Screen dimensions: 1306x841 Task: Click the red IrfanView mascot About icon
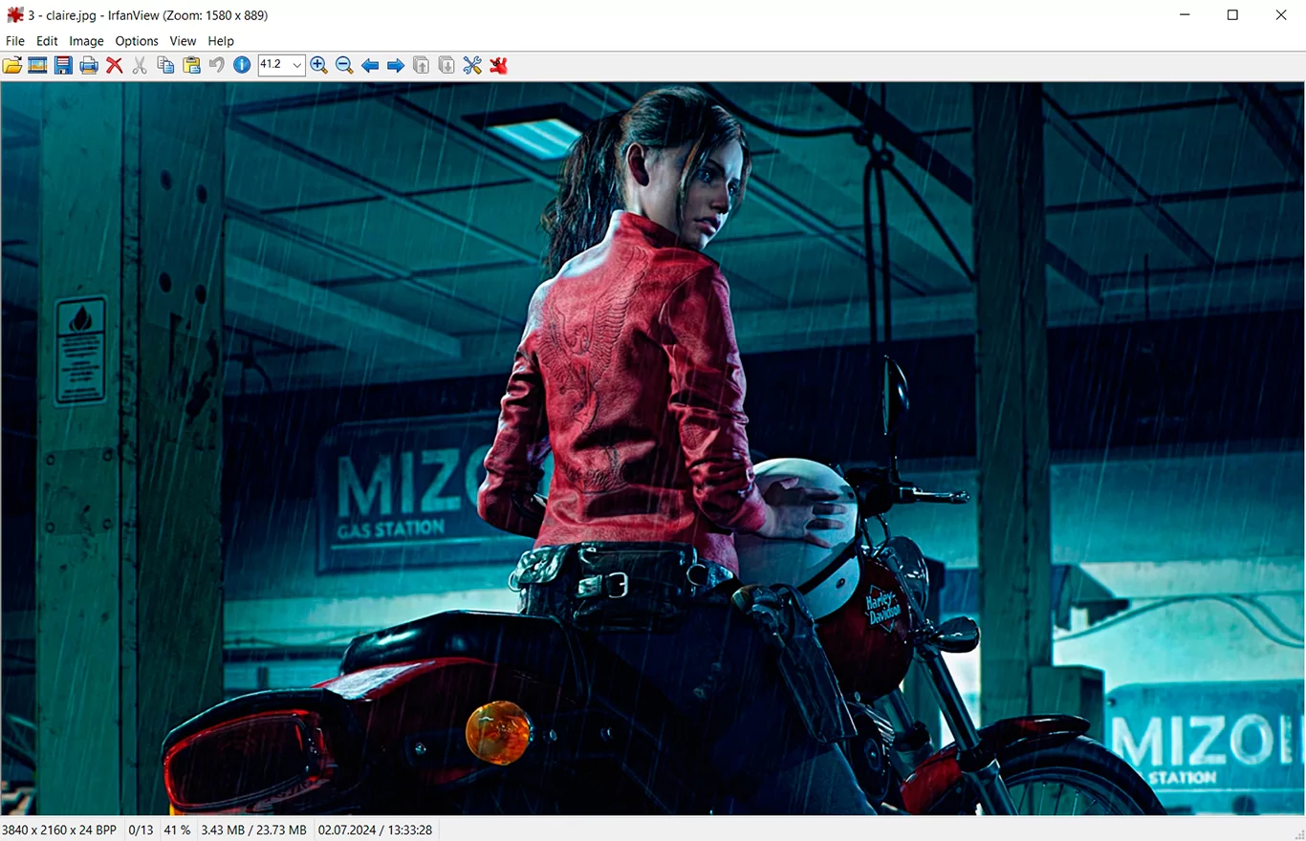tap(498, 65)
